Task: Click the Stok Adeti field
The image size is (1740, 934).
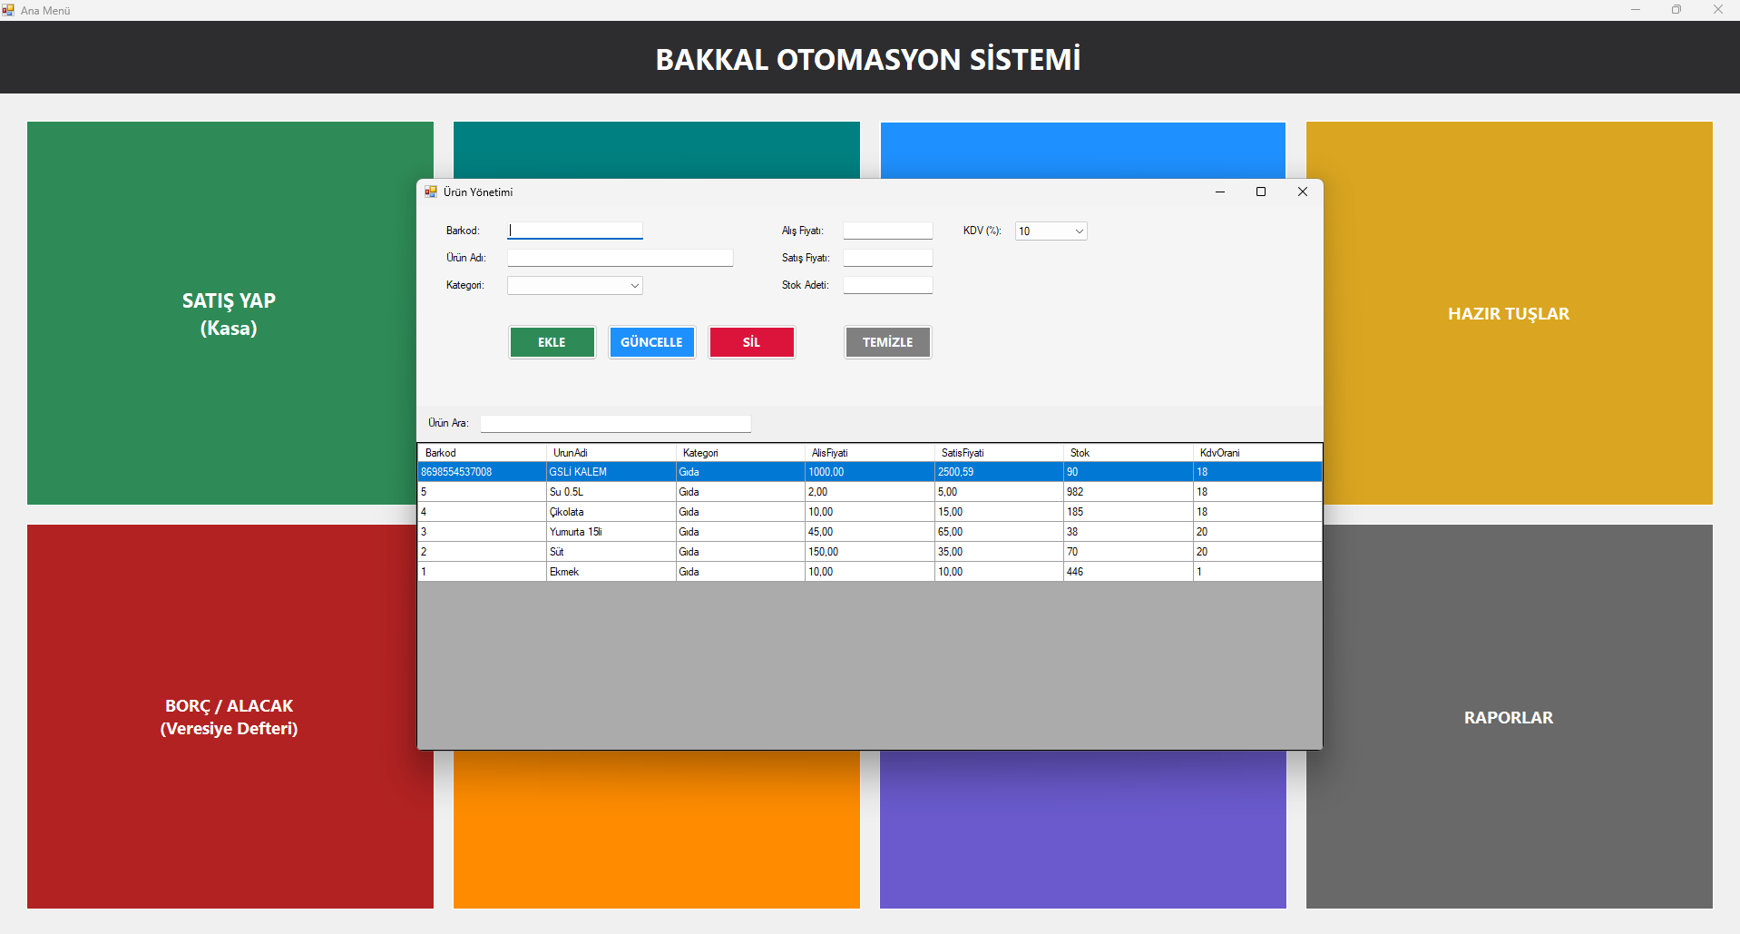Action: [887, 285]
